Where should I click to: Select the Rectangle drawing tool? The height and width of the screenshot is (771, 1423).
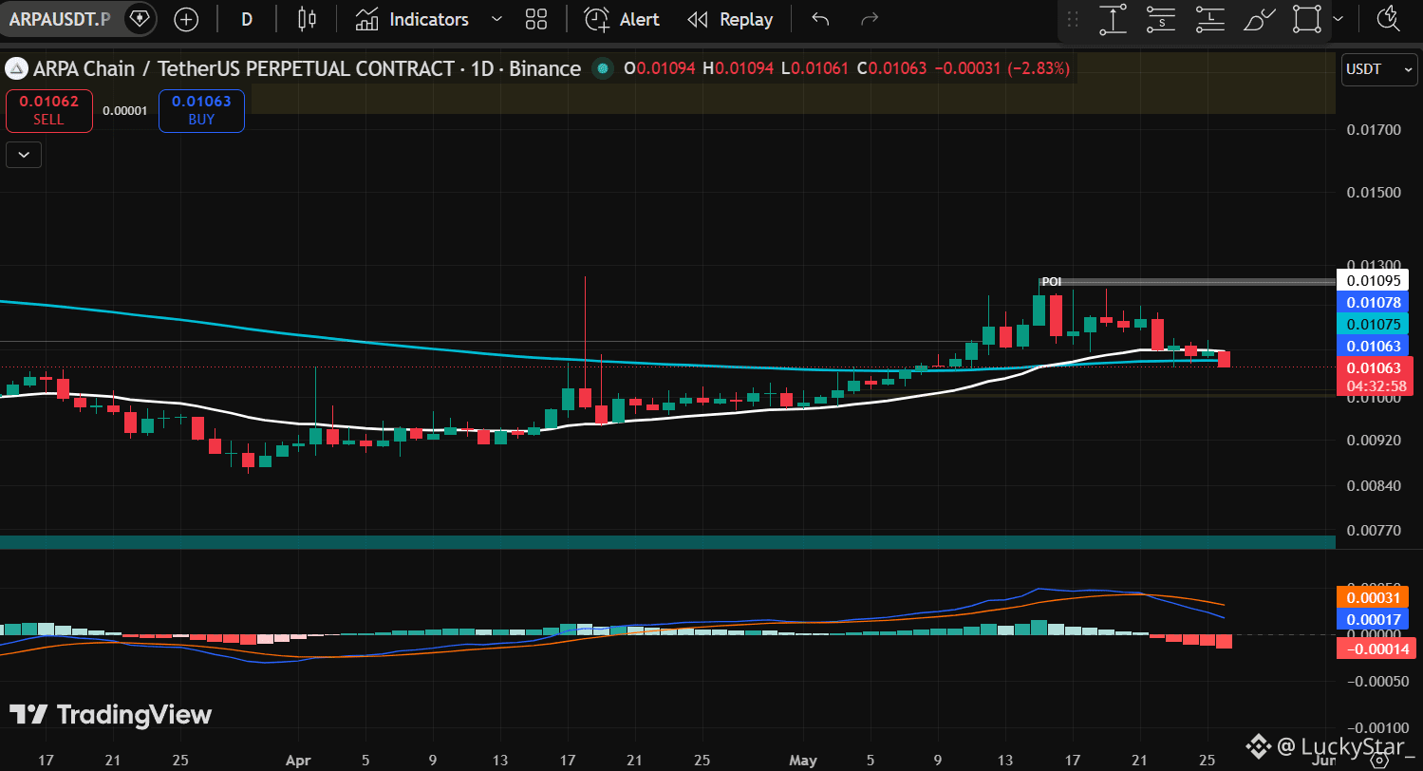(1307, 19)
